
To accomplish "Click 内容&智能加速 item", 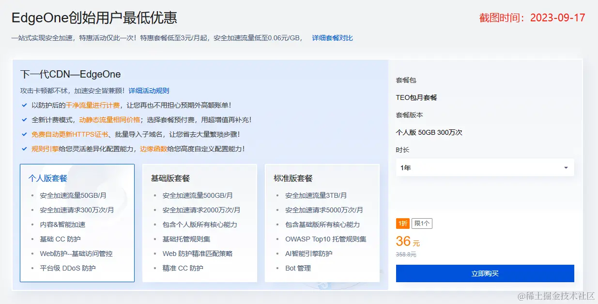I will point(62,224).
